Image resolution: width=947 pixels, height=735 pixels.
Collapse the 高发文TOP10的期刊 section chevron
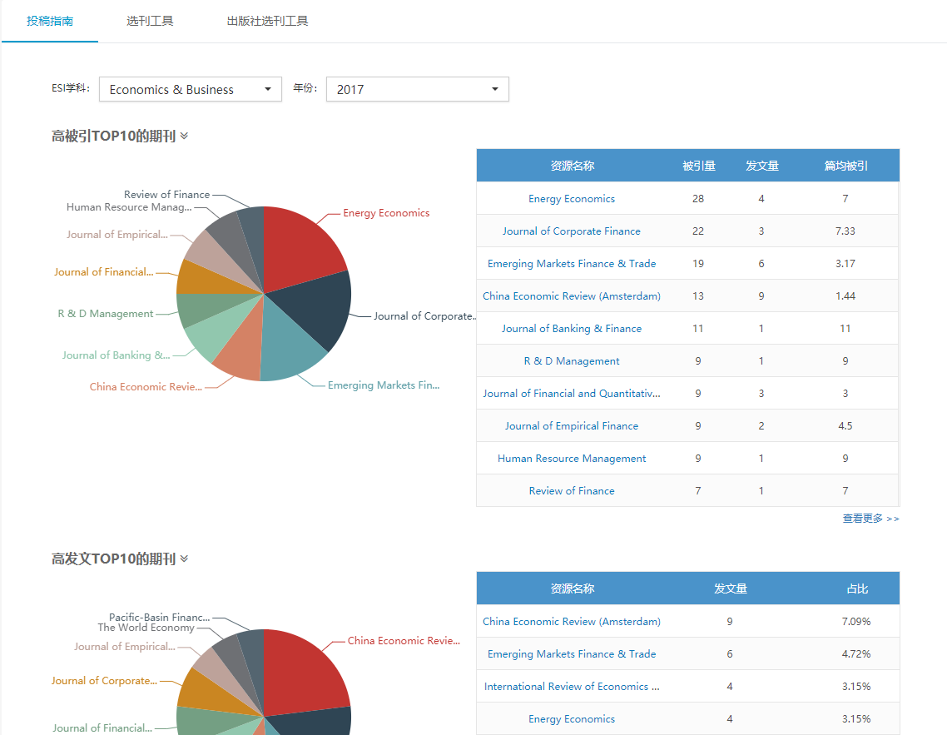[184, 559]
